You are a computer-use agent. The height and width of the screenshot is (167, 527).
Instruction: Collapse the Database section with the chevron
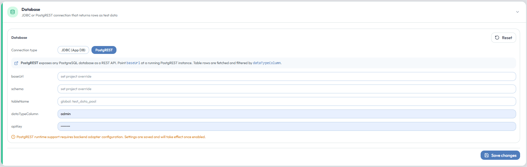click(x=517, y=12)
